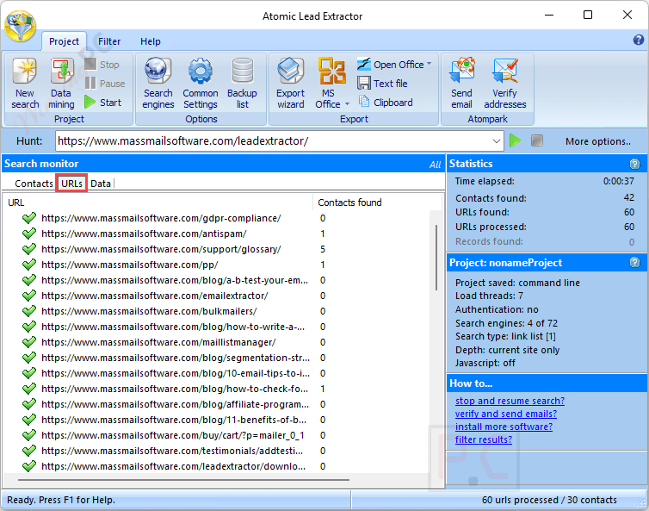The width and height of the screenshot is (649, 511).
Task: Switch to the Contacts tab
Action: [x=34, y=184]
